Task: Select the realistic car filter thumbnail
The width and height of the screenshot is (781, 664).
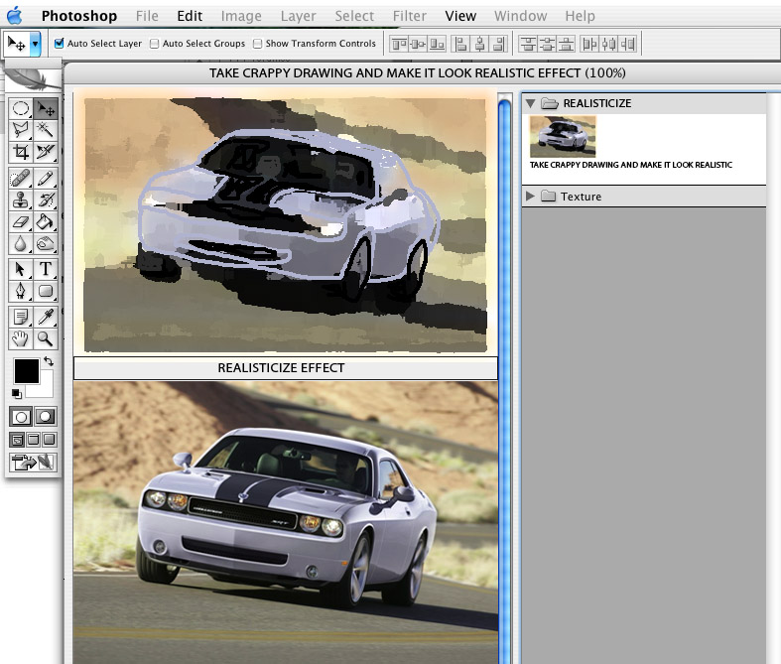Action: (x=563, y=136)
